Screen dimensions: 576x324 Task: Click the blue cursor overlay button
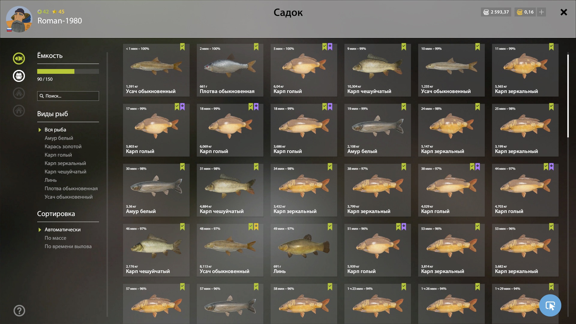coord(550,305)
